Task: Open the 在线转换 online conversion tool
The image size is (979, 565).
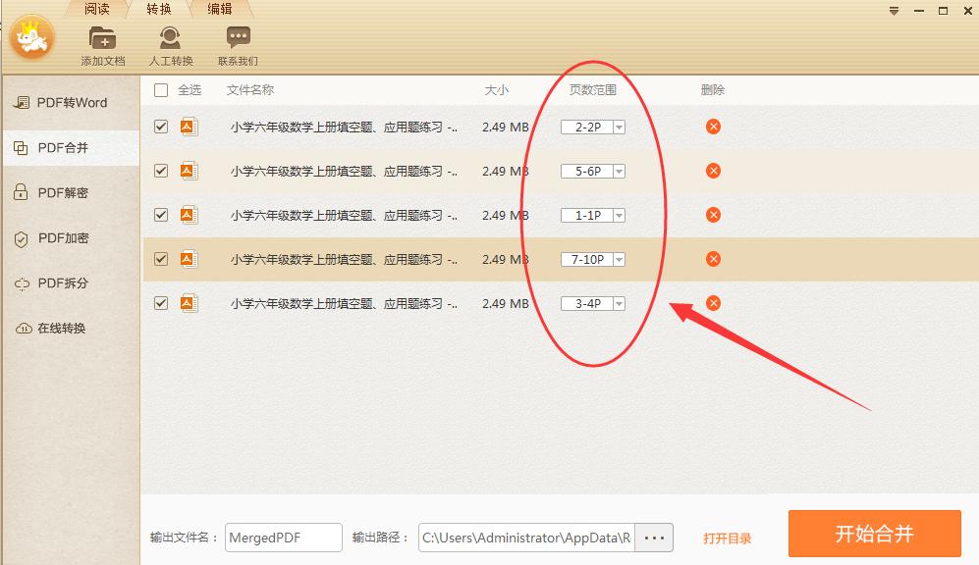Action: click(61, 328)
